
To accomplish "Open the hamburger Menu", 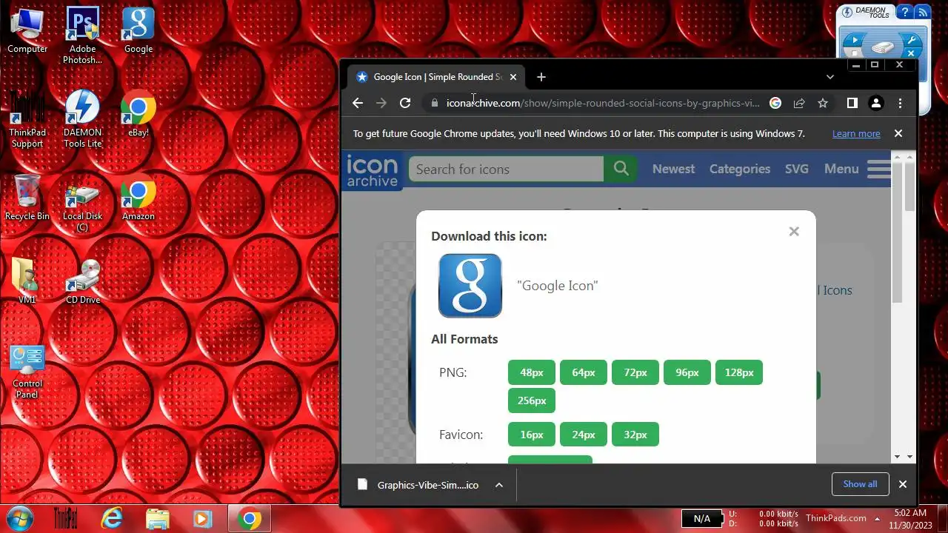I will (858, 169).
